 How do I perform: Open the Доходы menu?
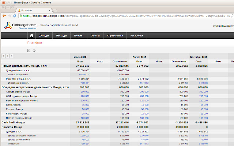[44, 36]
